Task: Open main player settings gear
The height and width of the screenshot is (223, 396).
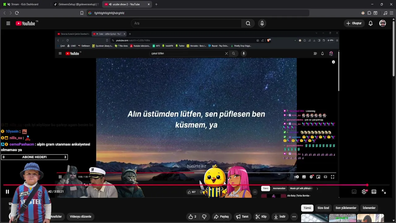Action: pos(364,192)
